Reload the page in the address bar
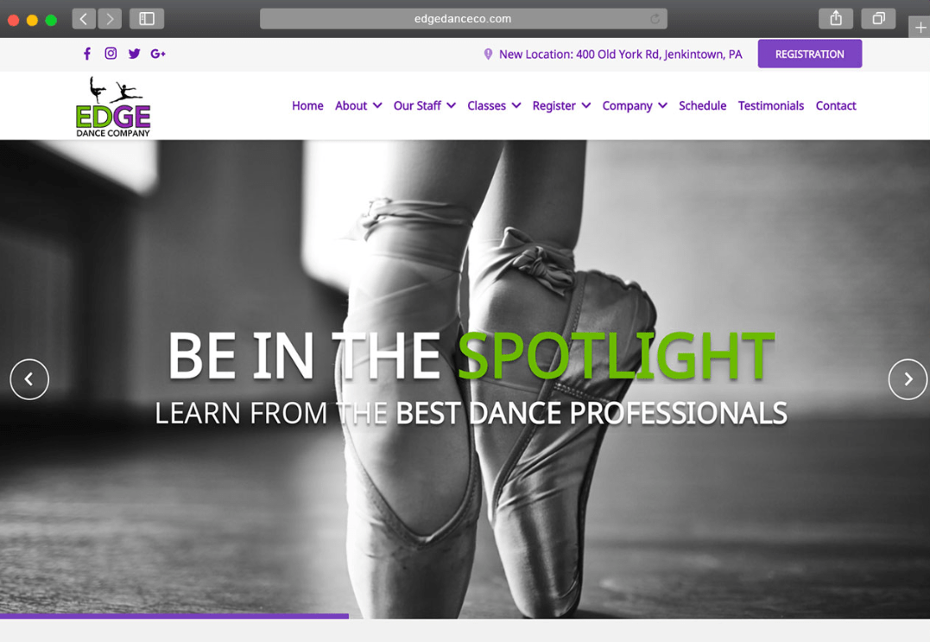Image resolution: width=930 pixels, height=642 pixels. point(655,19)
